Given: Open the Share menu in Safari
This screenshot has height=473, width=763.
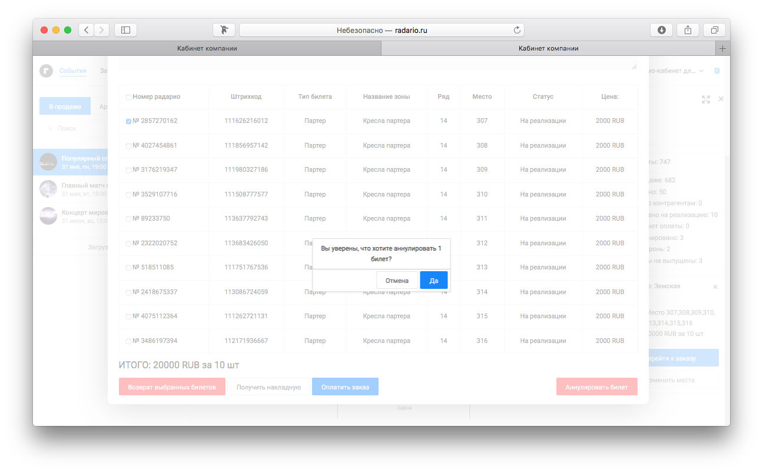Looking at the screenshot, I should click(688, 30).
